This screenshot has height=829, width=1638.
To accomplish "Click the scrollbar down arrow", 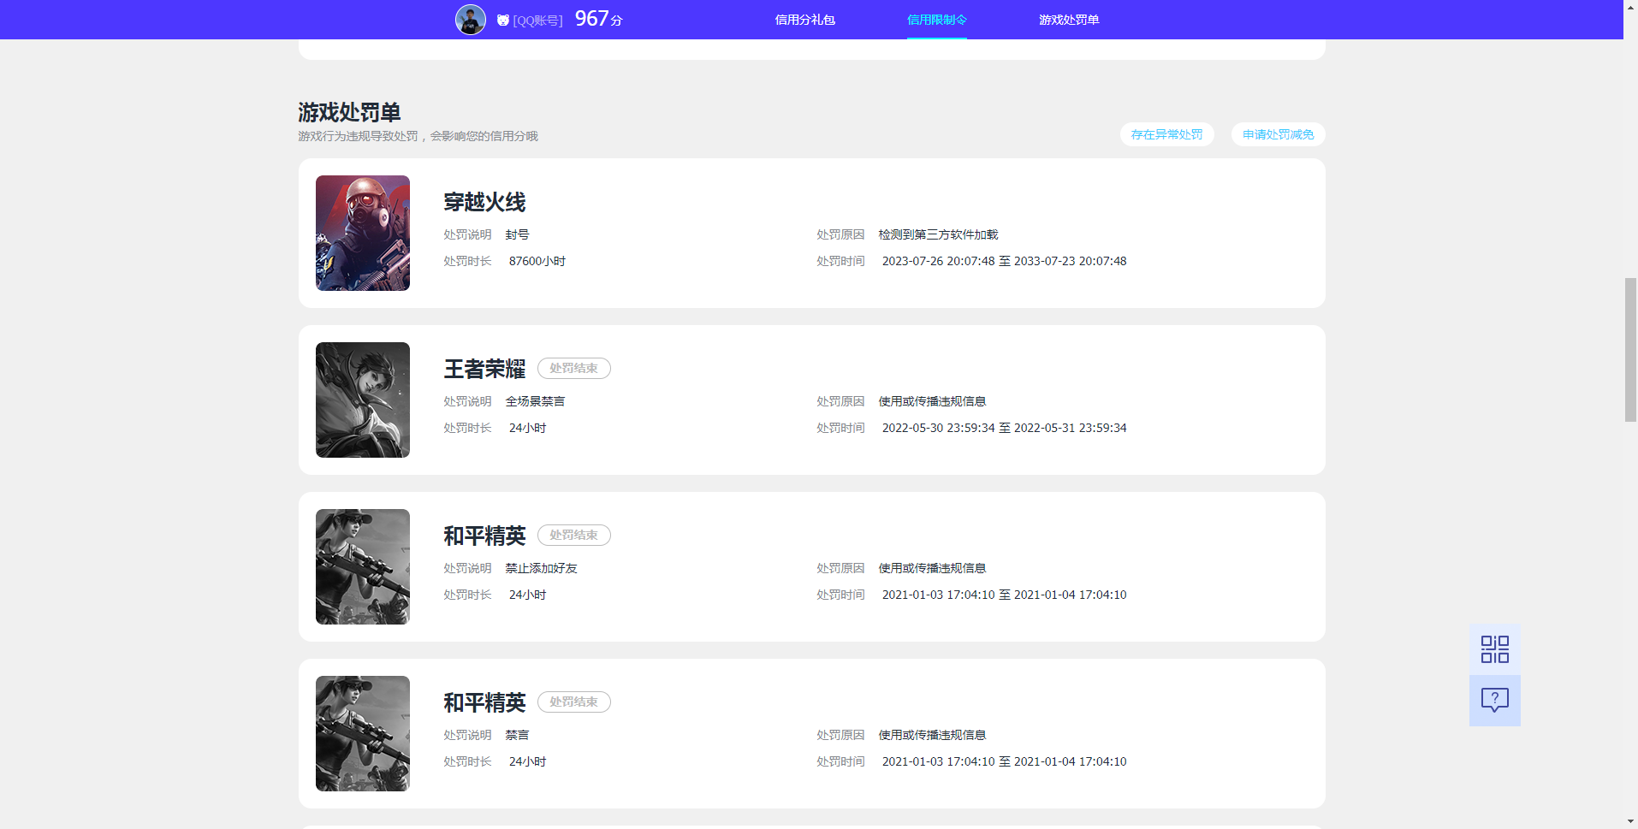I will [x=1630, y=821].
